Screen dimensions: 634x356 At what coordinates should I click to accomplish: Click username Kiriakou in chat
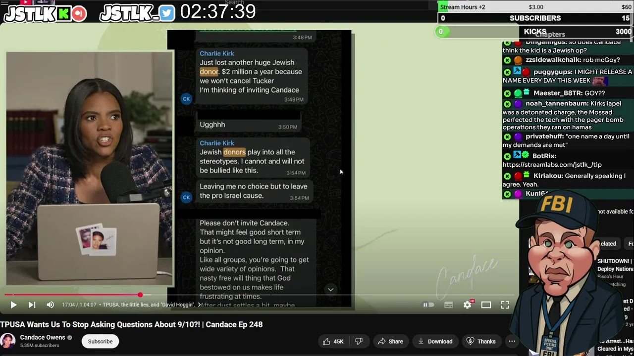(548, 176)
